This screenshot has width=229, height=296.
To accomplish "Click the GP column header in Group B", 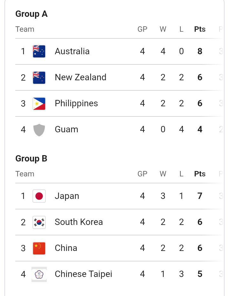I will click(x=142, y=174).
